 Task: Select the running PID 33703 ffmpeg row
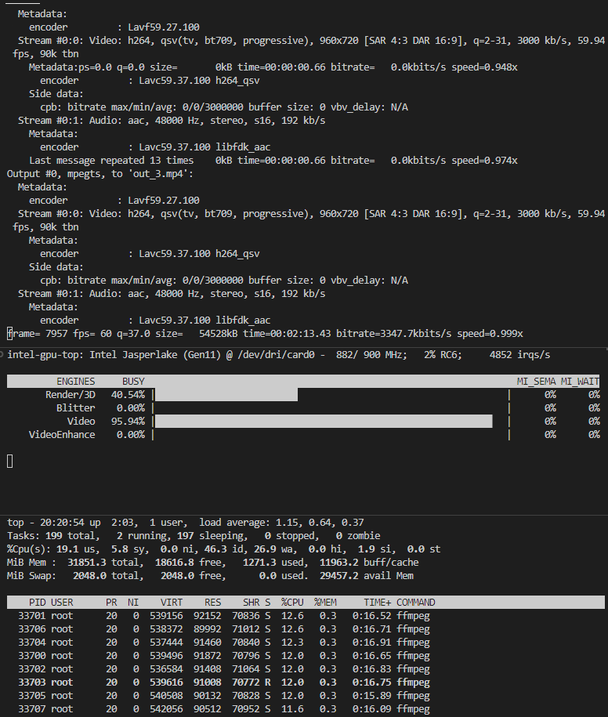(224, 683)
